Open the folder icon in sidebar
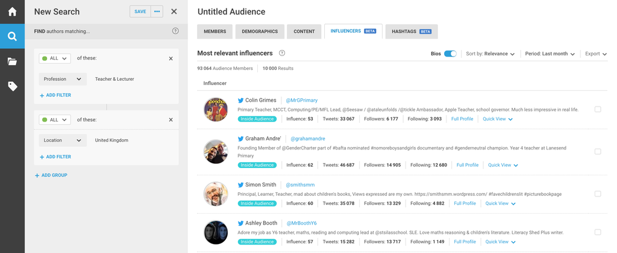The image size is (617, 253). click(x=12, y=61)
